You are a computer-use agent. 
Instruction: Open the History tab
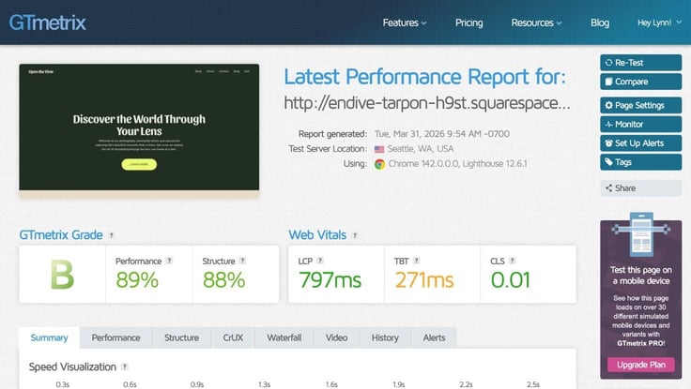[385, 337]
